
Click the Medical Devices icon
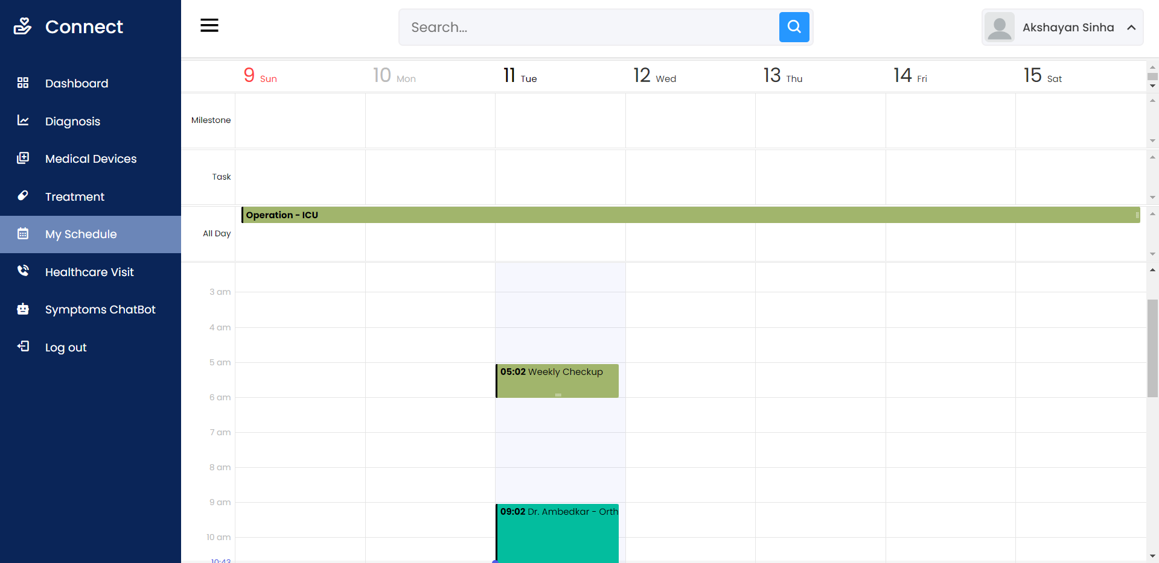pos(23,158)
